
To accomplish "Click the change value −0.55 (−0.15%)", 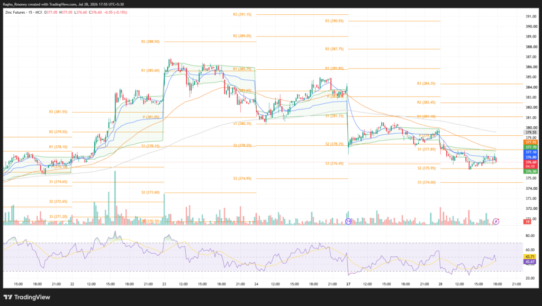I will coord(115,12).
